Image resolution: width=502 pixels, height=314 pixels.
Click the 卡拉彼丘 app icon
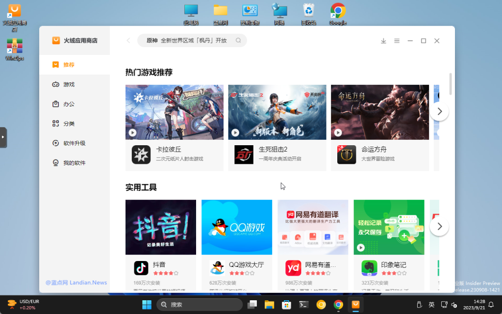click(141, 155)
